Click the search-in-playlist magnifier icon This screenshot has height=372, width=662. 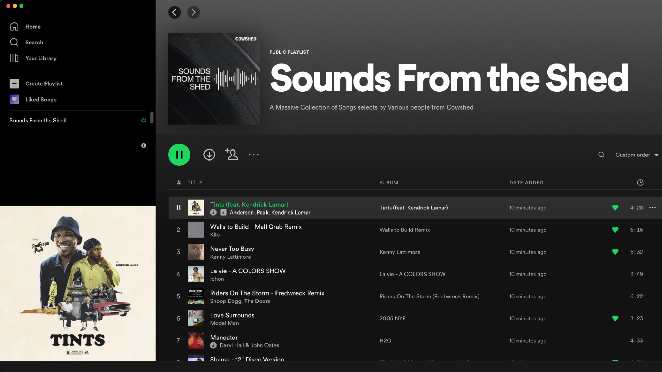point(601,155)
